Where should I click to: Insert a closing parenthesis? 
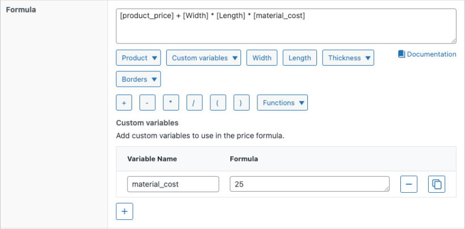241,103
